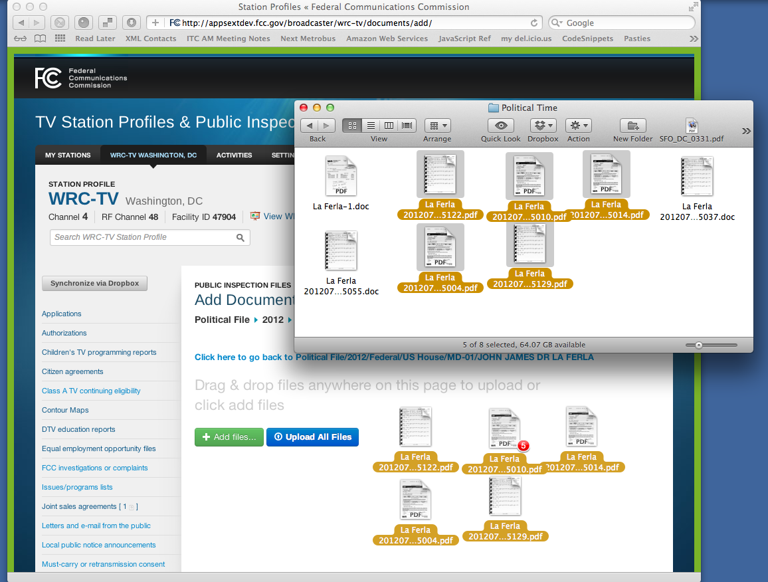Click 2012 breadcrumb
This screenshot has height=582, width=768.
[x=273, y=320]
